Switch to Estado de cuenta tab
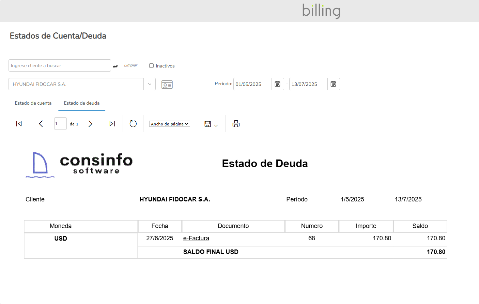 (x=33, y=103)
